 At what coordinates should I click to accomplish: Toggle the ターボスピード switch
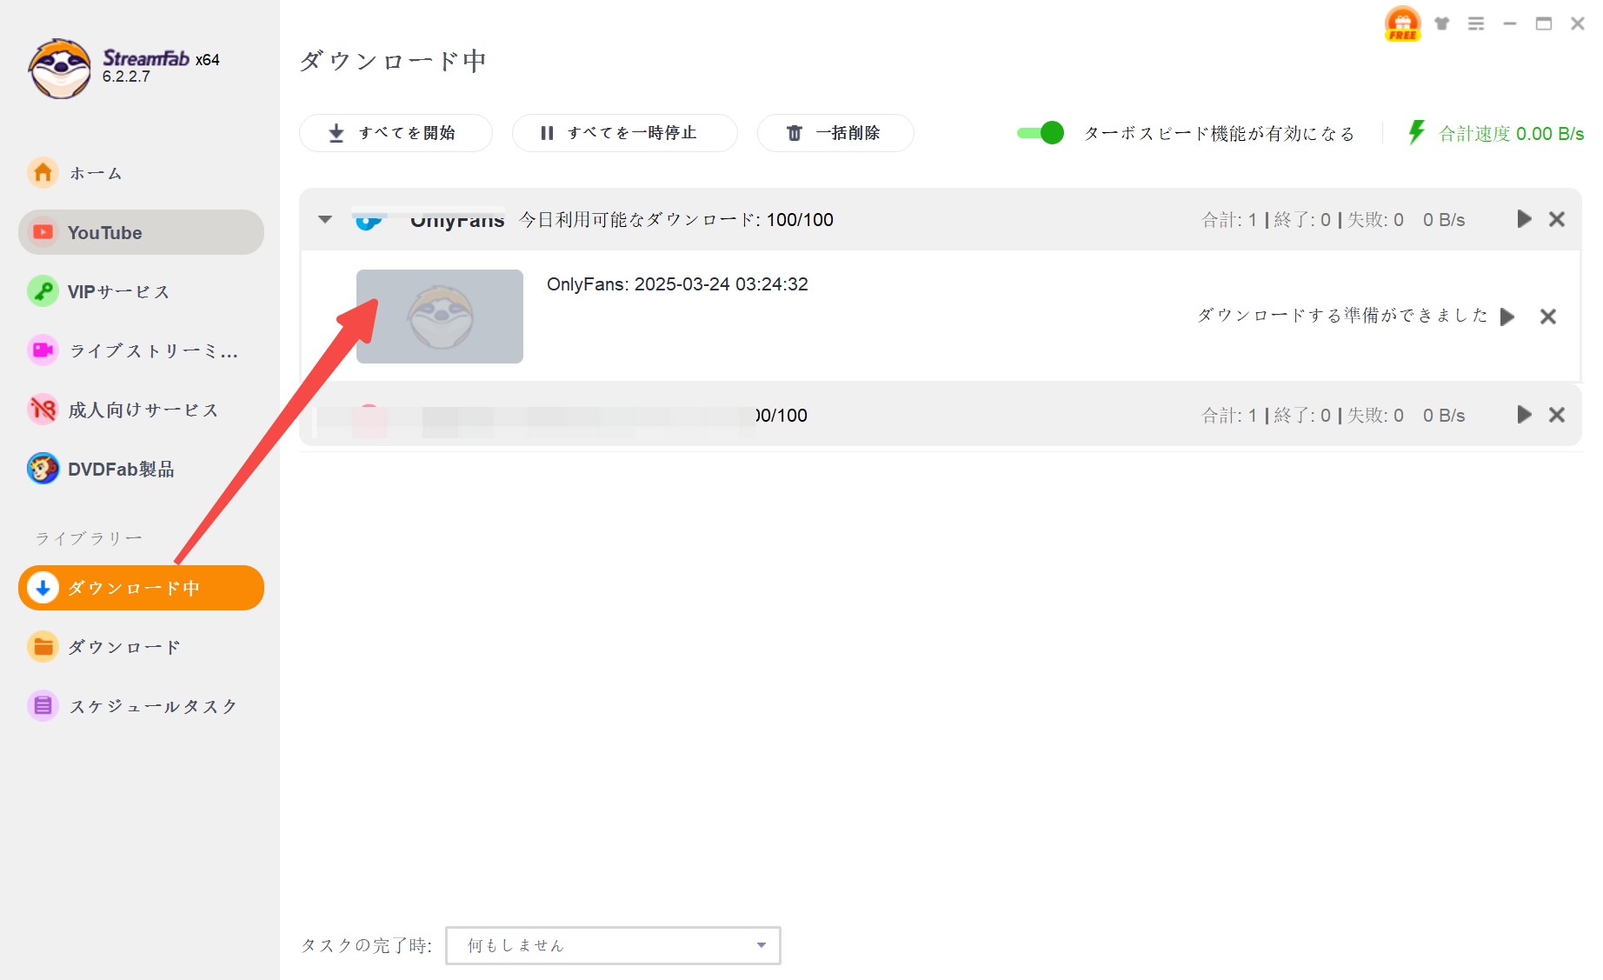pyautogui.click(x=1041, y=133)
